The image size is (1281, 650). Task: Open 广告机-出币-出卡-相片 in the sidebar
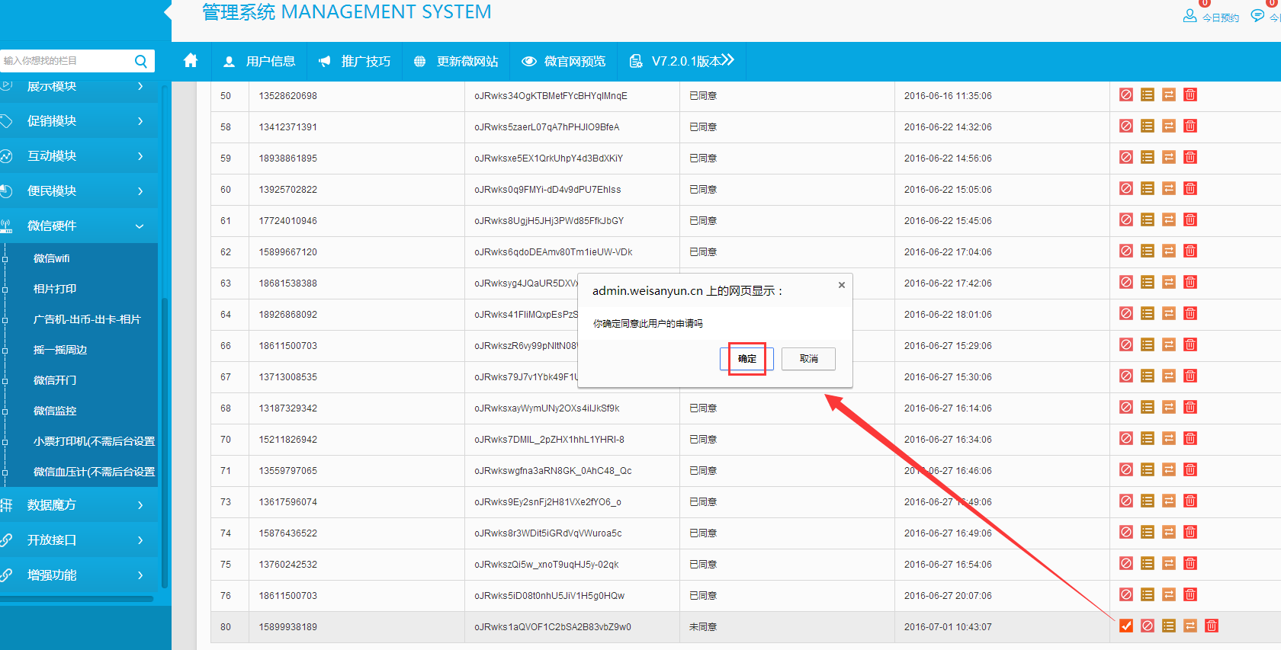click(x=87, y=319)
